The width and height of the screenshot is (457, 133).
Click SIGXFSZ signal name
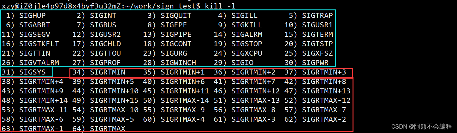coord(318,53)
